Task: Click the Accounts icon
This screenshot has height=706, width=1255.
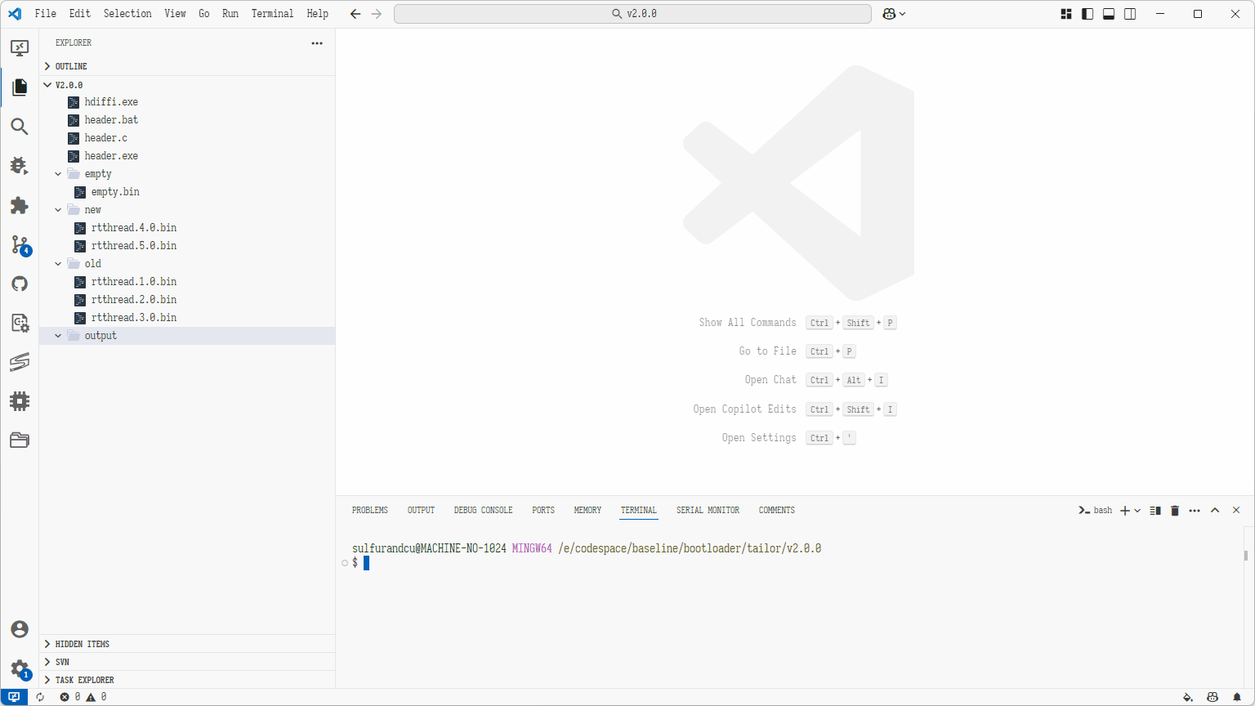Action: point(20,628)
